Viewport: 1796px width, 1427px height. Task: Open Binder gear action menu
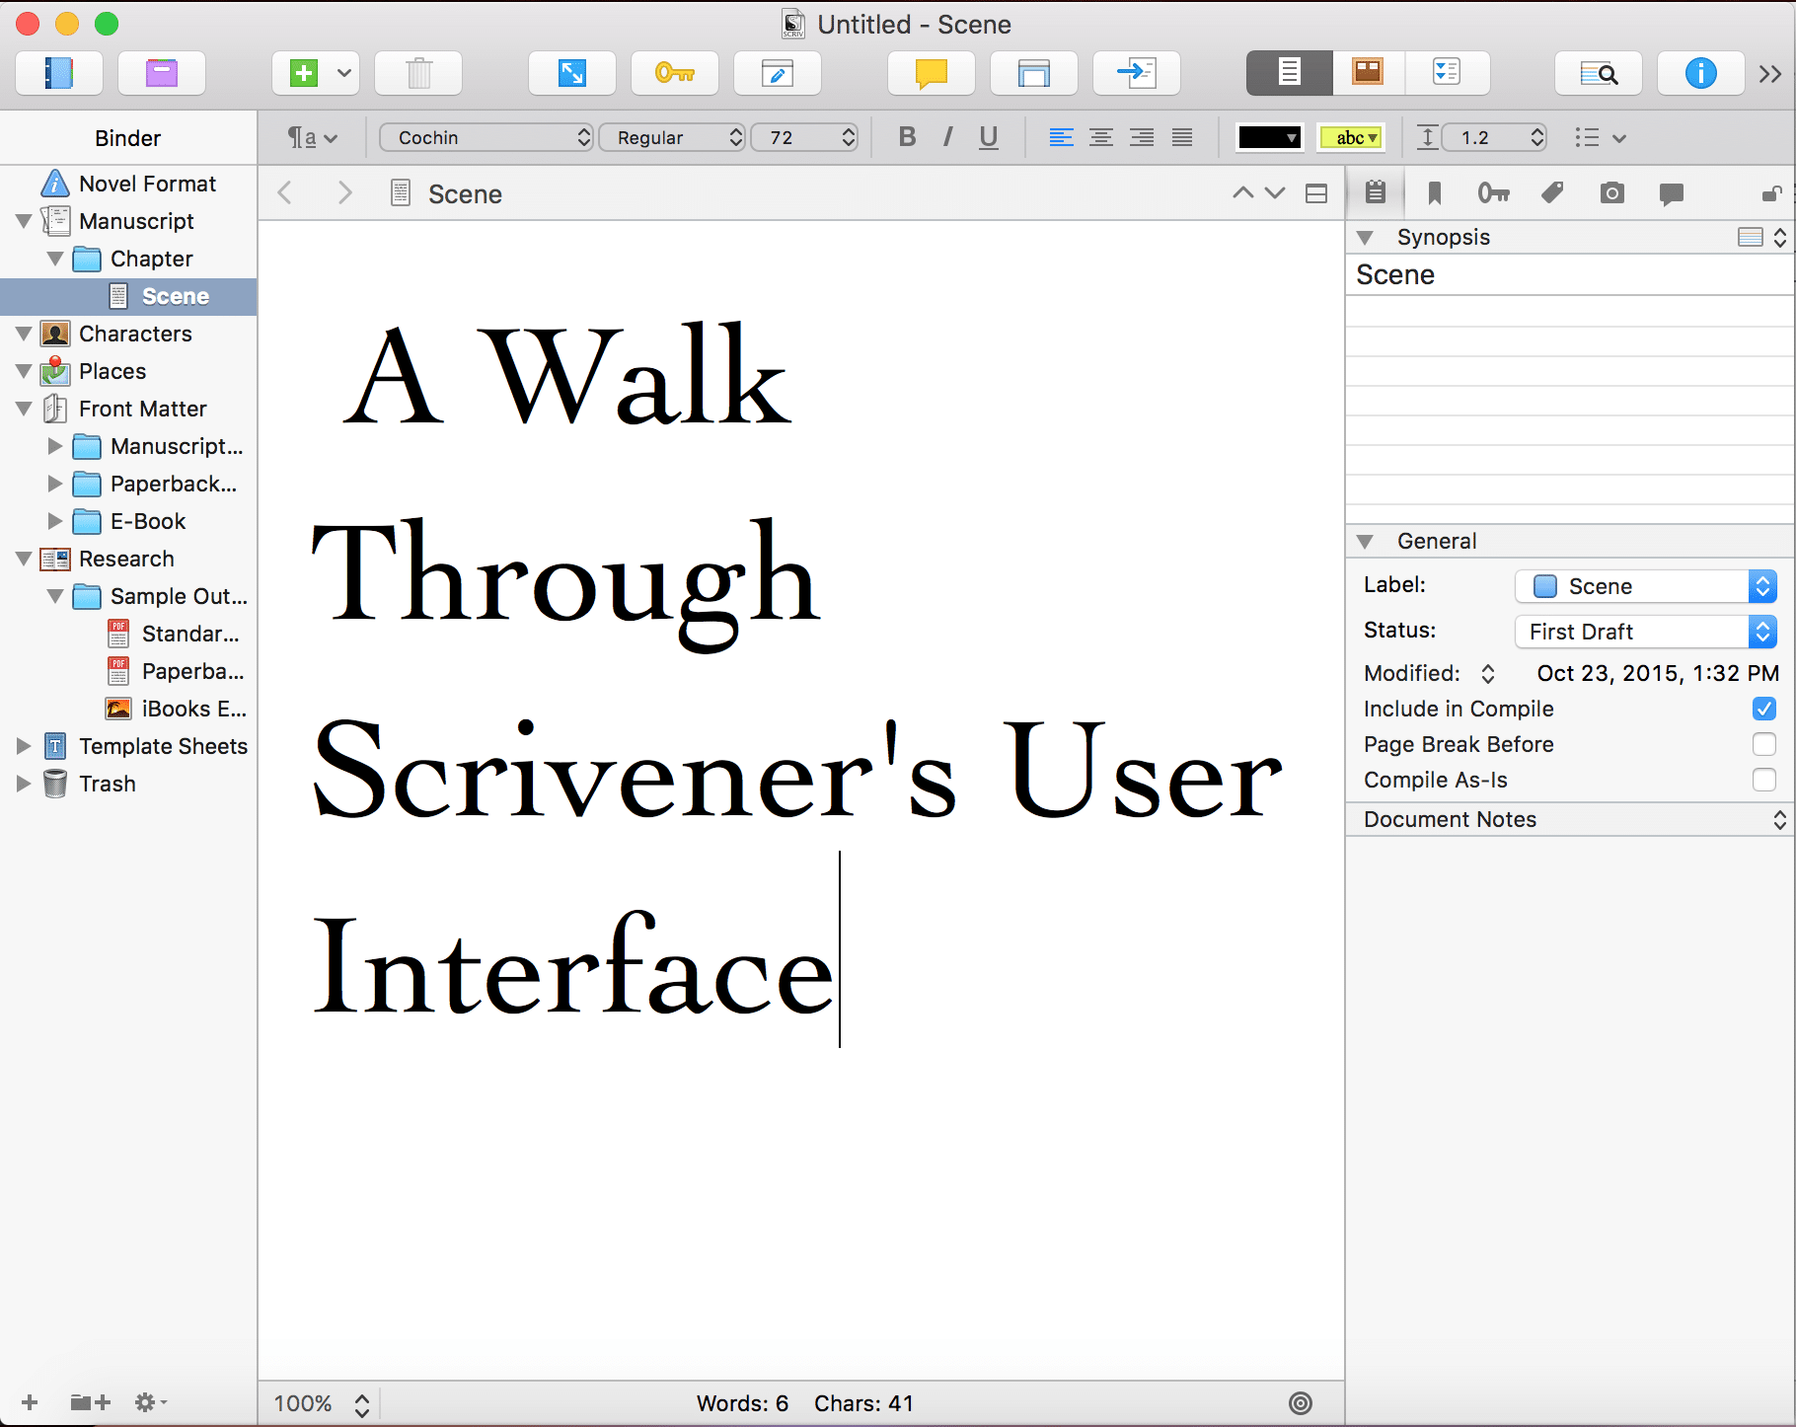[x=151, y=1402]
